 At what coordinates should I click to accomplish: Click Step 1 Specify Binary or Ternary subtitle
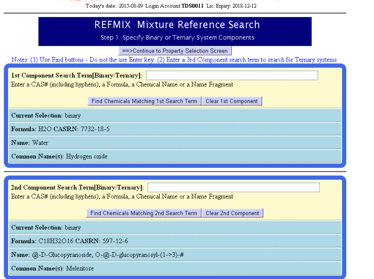(x=177, y=38)
